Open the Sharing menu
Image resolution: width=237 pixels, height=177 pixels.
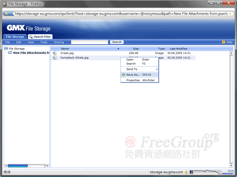(x=59, y=42)
